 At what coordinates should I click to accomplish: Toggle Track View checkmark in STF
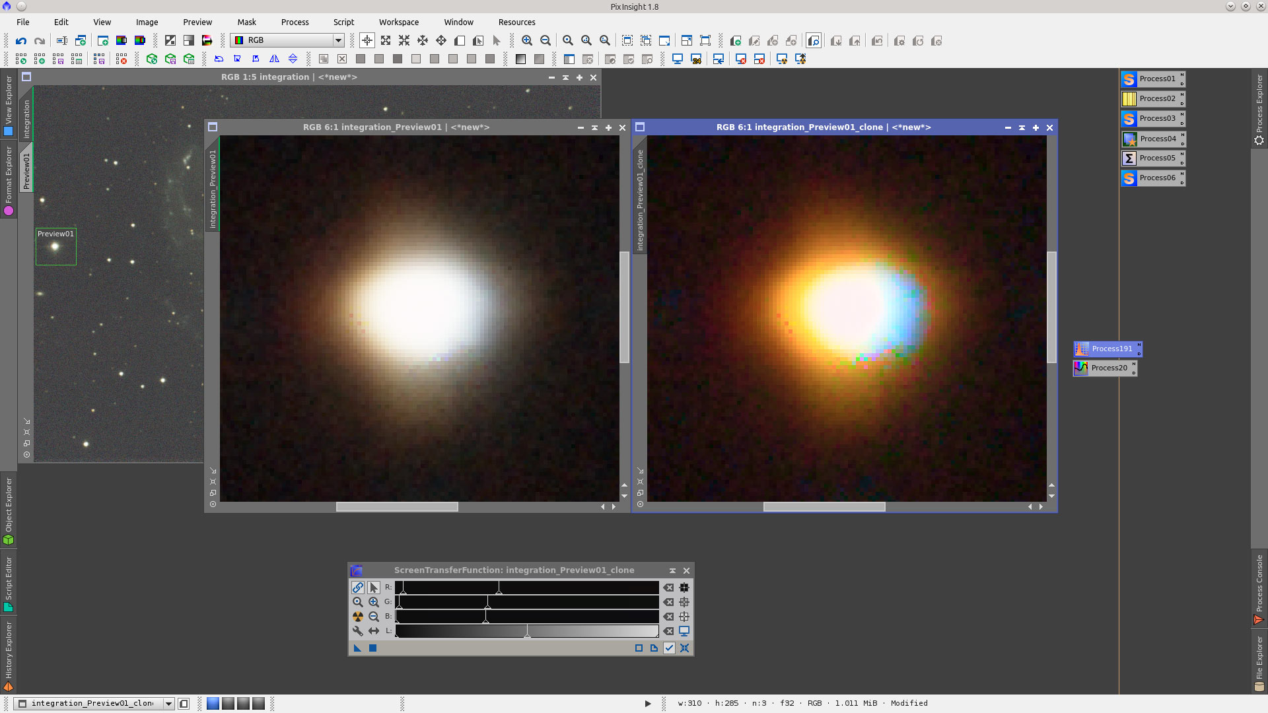[x=669, y=648]
